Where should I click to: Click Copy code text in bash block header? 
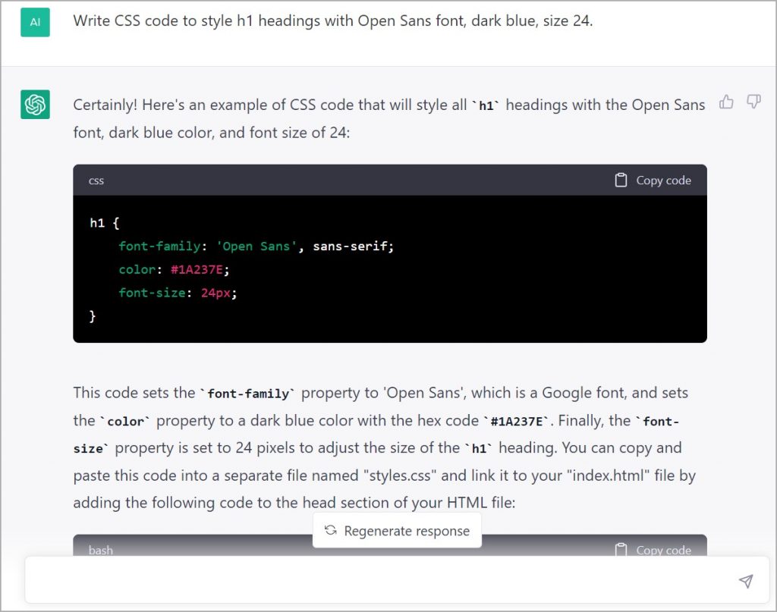click(x=663, y=550)
